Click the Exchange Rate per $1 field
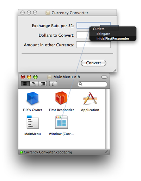 [93, 25]
